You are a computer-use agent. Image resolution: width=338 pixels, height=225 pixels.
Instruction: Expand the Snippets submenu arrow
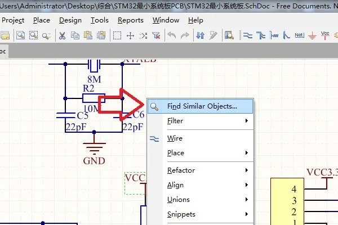pos(247,214)
